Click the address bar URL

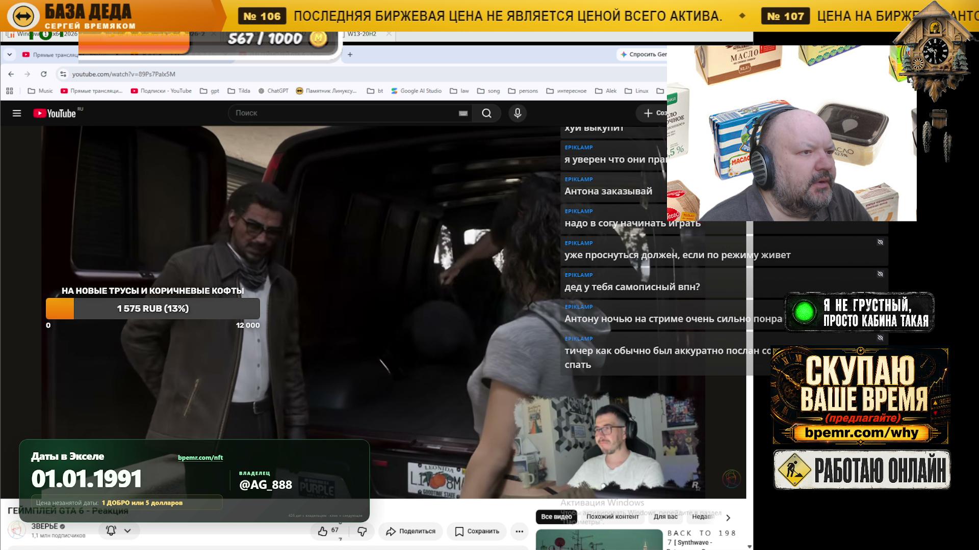124,74
